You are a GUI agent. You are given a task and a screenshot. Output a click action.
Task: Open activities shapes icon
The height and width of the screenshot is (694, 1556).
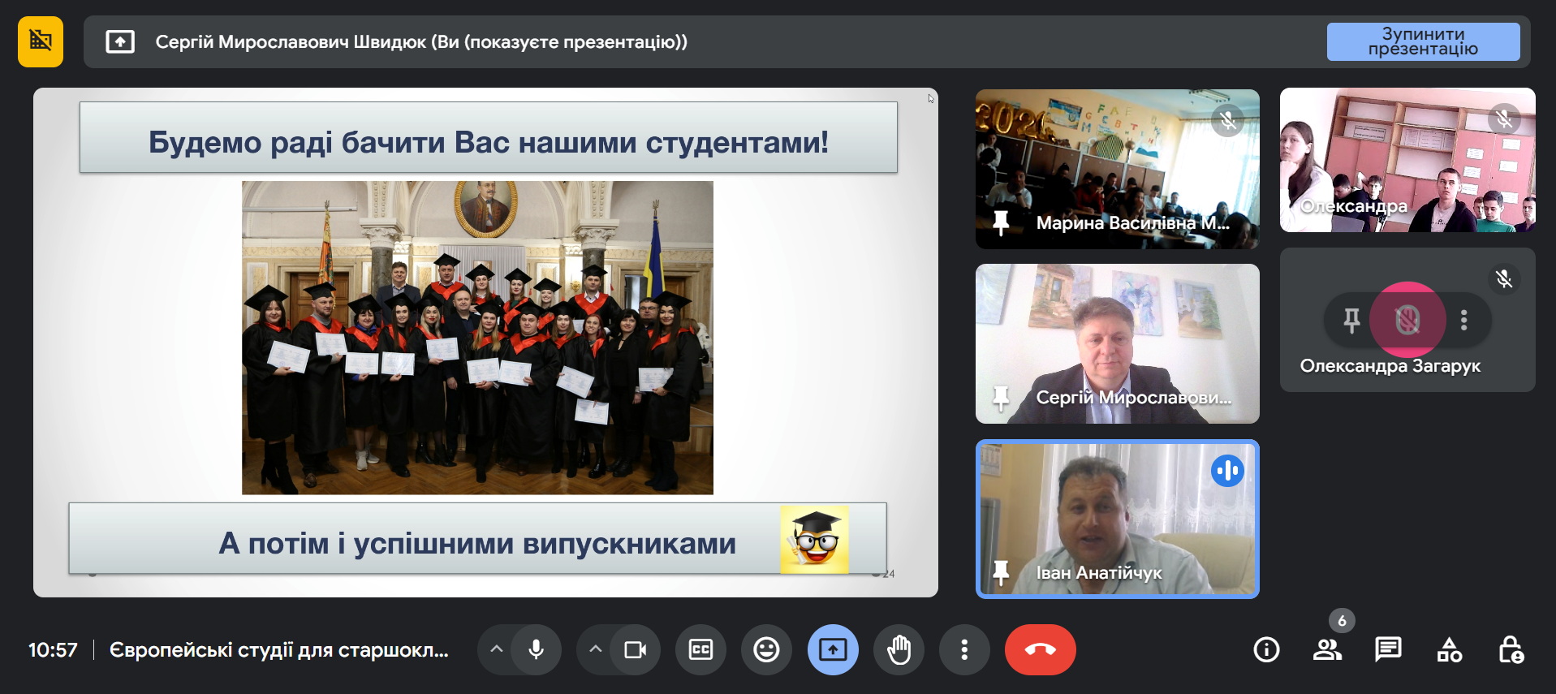click(1450, 649)
